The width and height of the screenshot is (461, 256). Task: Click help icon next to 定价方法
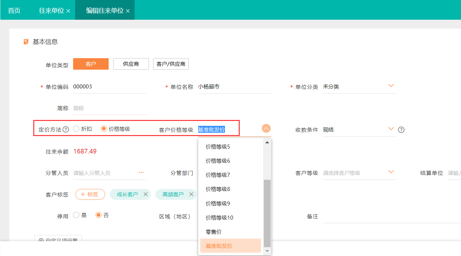click(x=66, y=129)
